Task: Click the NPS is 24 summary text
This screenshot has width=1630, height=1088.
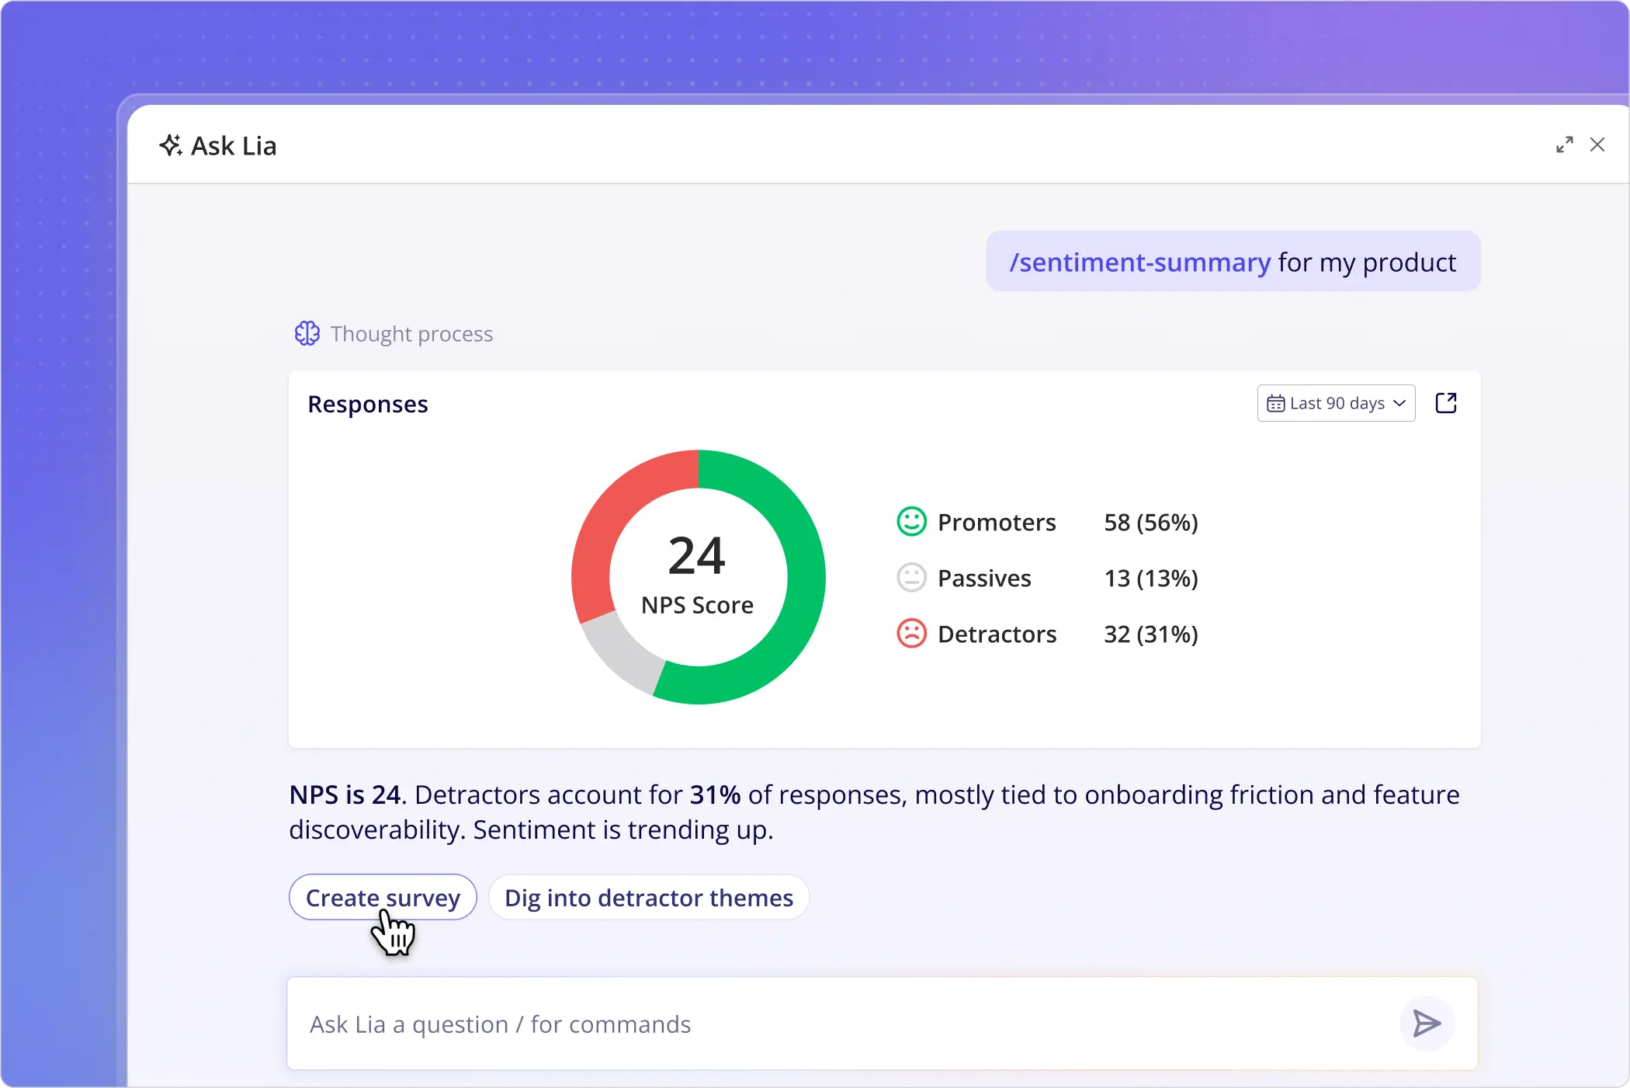Action: tap(875, 812)
